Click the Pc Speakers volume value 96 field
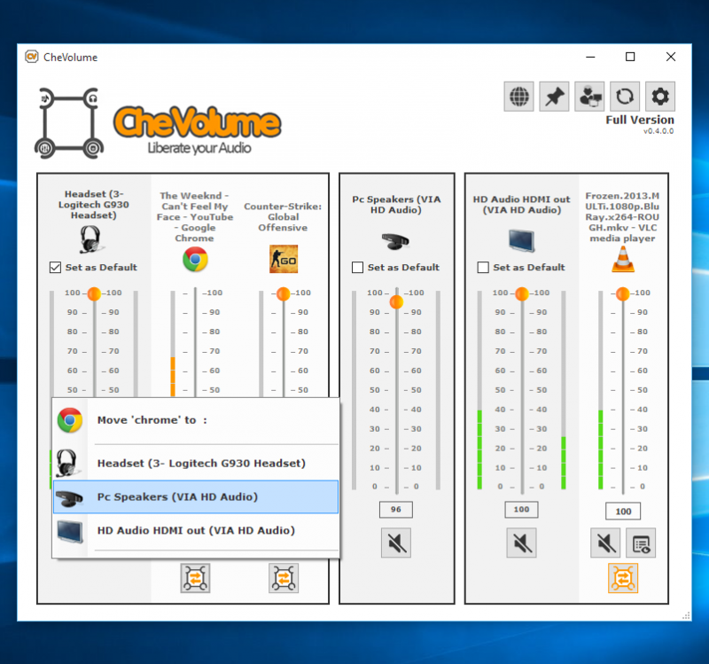 coord(396,510)
